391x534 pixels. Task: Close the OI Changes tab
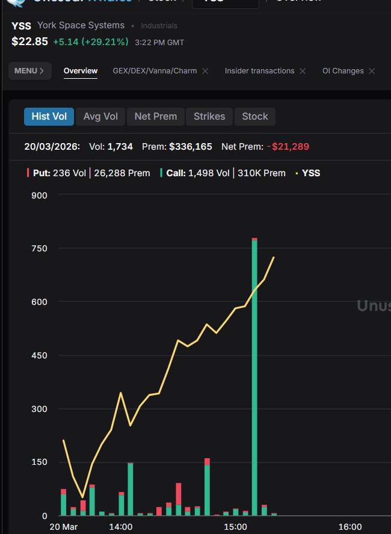point(372,71)
